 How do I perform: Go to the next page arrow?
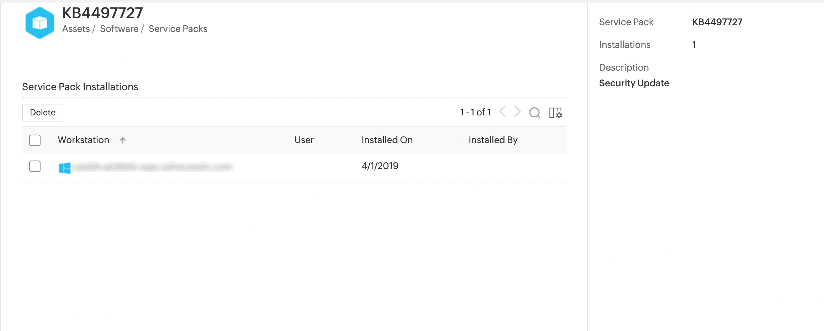click(x=517, y=112)
